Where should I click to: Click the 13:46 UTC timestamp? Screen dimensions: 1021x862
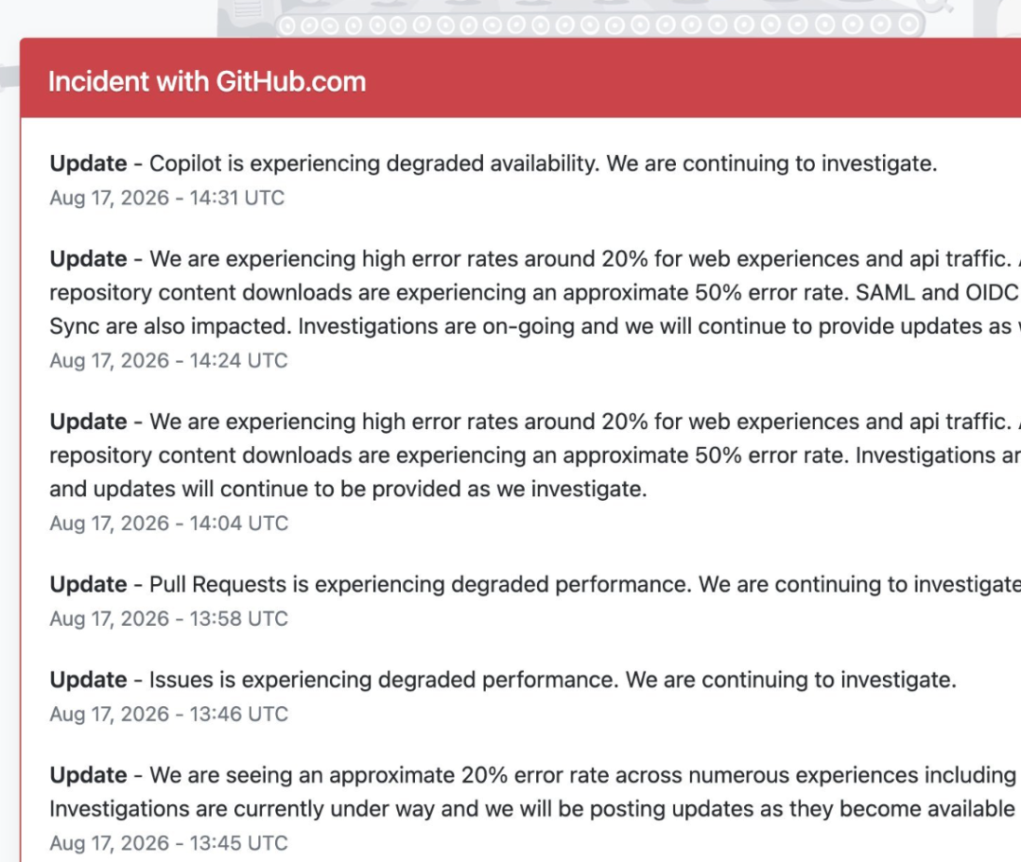(x=168, y=715)
